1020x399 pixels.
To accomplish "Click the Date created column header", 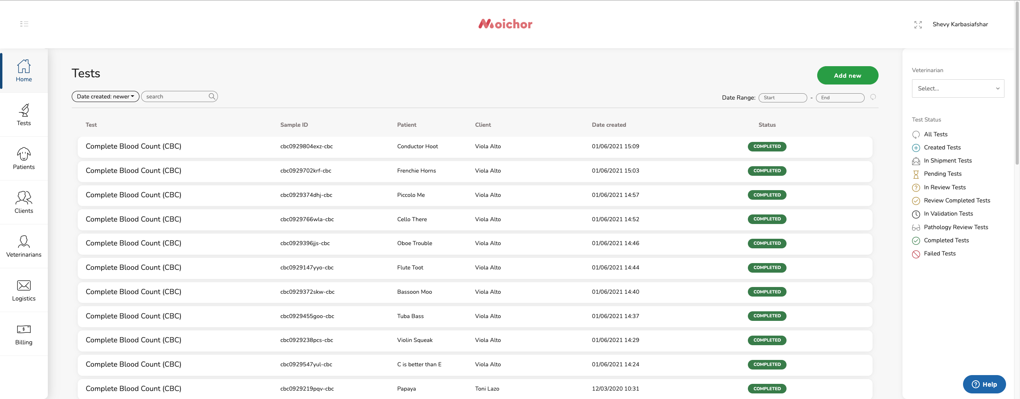I will [x=609, y=125].
